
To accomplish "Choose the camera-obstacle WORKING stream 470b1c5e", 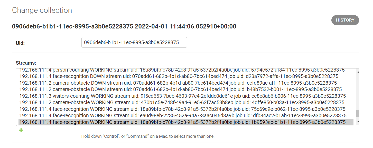I will pyautogui.click(x=182, y=103).
